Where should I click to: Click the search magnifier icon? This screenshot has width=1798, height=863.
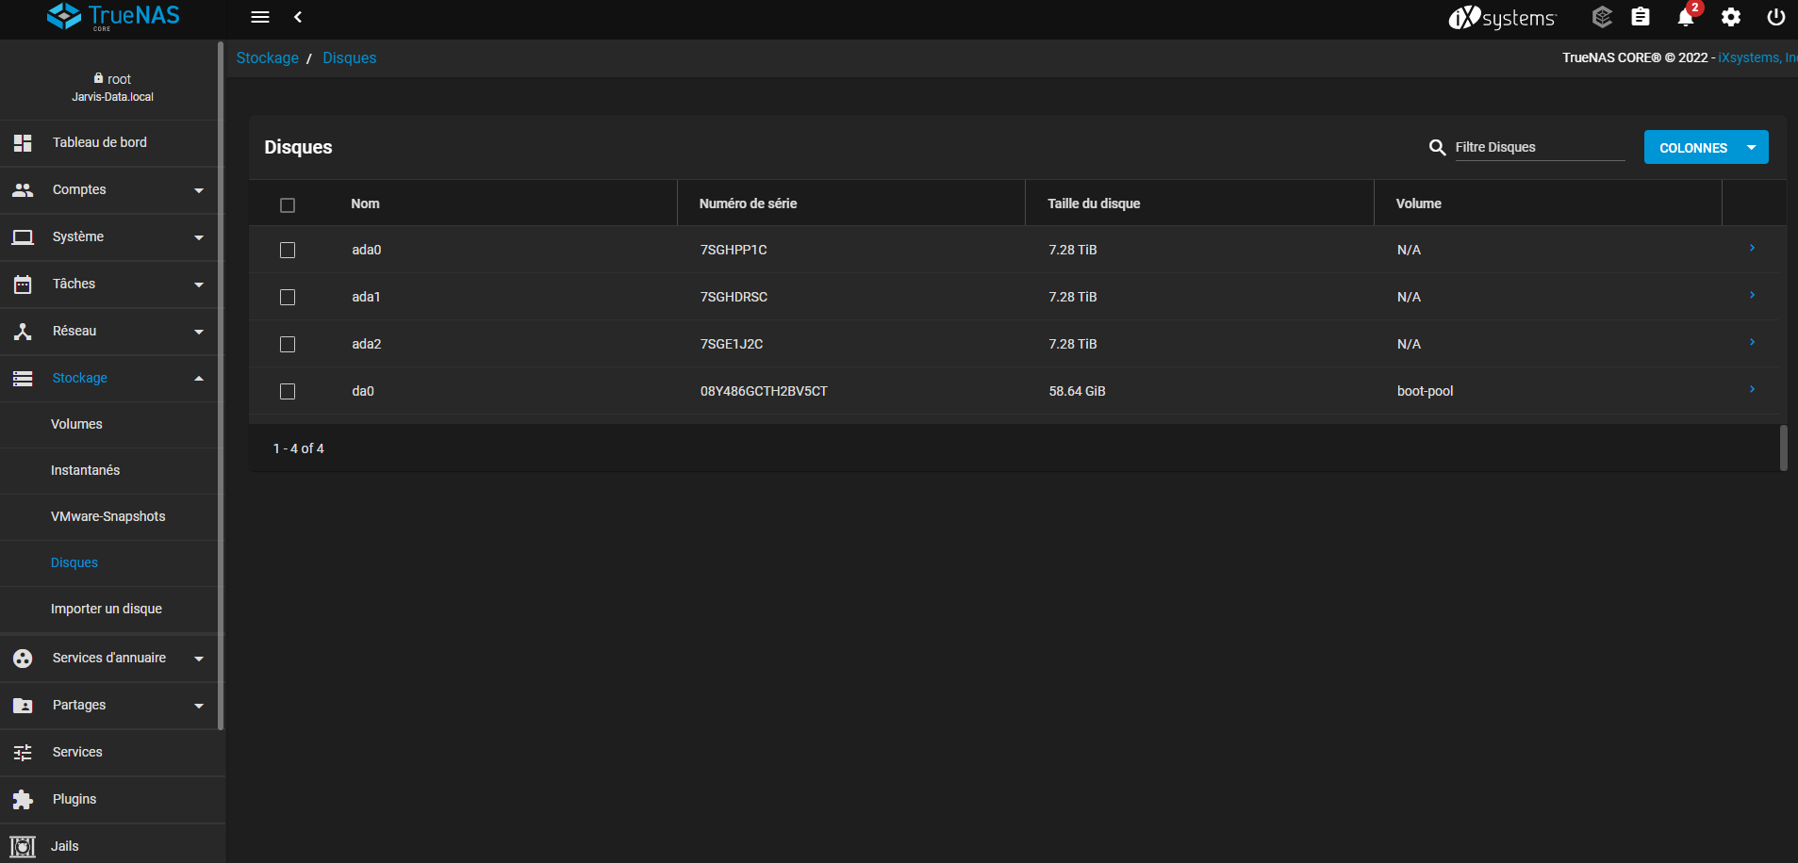click(1437, 148)
